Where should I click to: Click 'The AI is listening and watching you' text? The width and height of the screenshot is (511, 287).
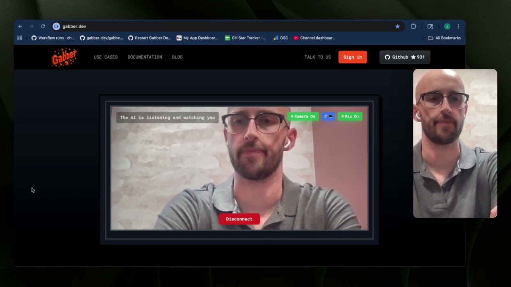pos(167,118)
